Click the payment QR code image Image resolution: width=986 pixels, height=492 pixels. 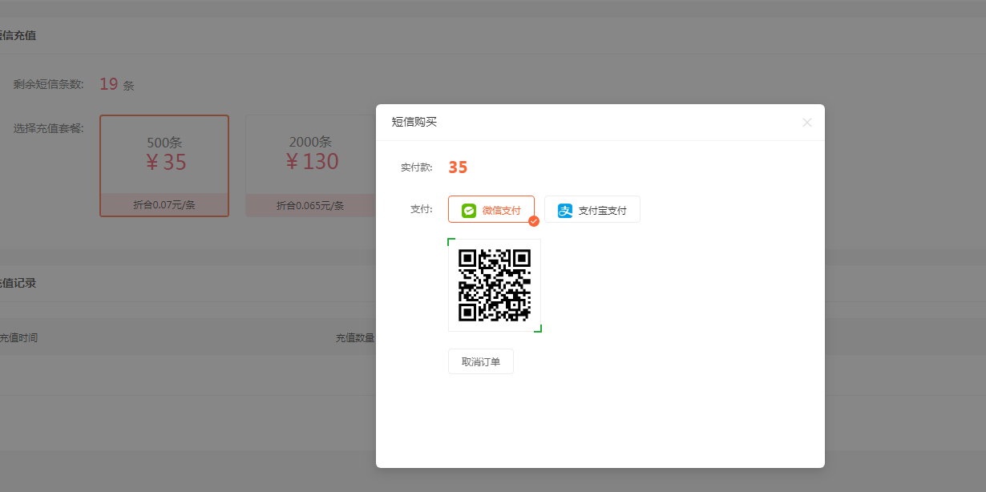pos(495,285)
